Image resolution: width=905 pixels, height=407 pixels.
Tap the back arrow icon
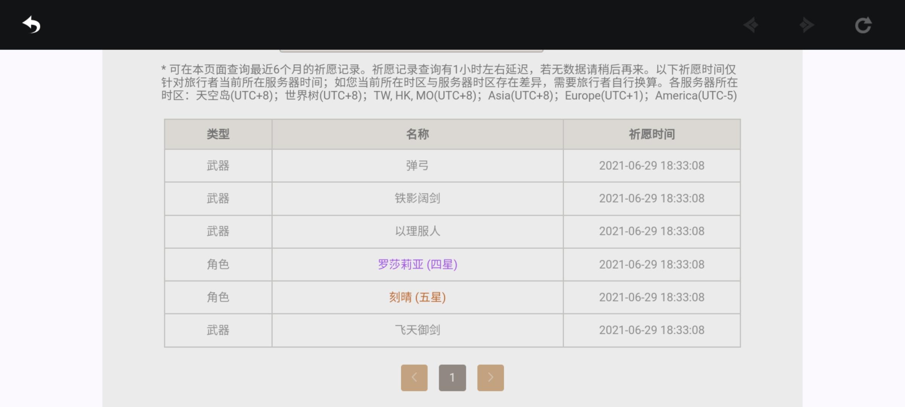31,25
